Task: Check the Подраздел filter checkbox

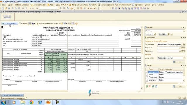Action: point(147,77)
